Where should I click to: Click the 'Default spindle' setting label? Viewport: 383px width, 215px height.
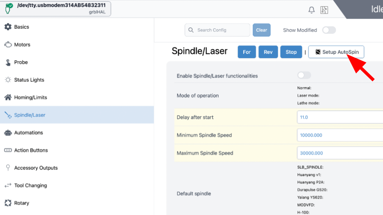point(194,193)
